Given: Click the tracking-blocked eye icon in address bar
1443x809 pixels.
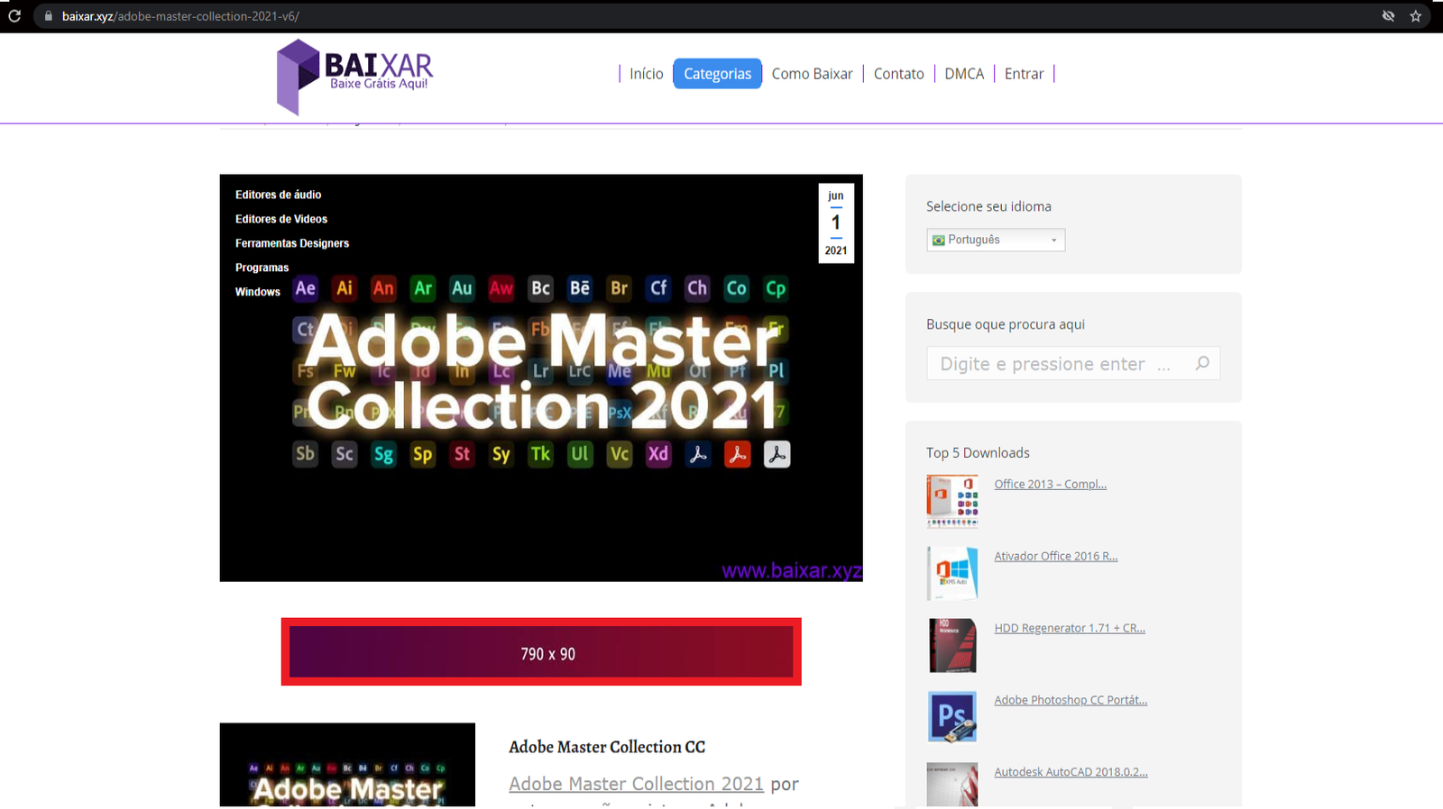Looking at the screenshot, I should pyautogui.click(x=1388, y=16).
